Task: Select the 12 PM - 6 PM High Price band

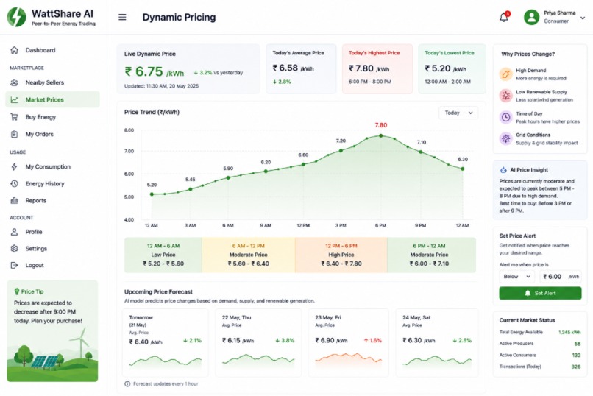Action: tap(341, 255)
